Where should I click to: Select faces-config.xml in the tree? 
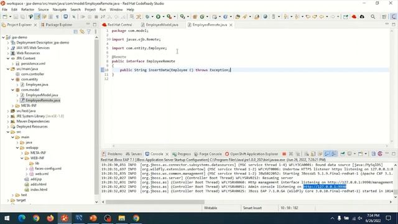(x=48, y=169)
